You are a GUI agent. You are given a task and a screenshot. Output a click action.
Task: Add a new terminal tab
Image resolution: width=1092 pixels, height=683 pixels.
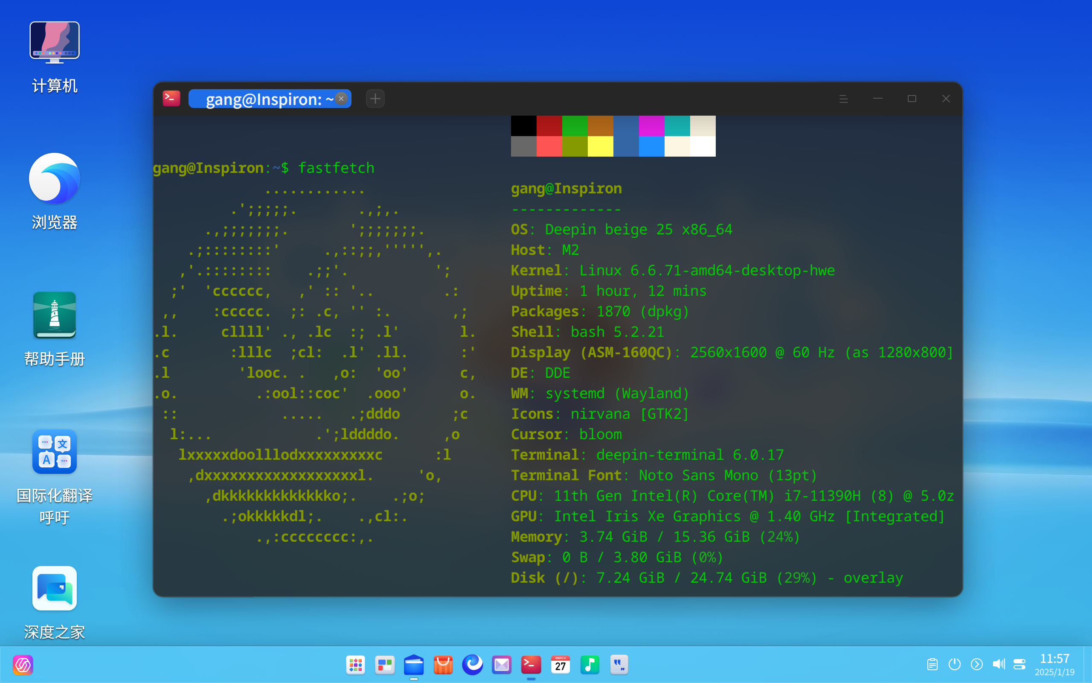(x=375, y=99)
